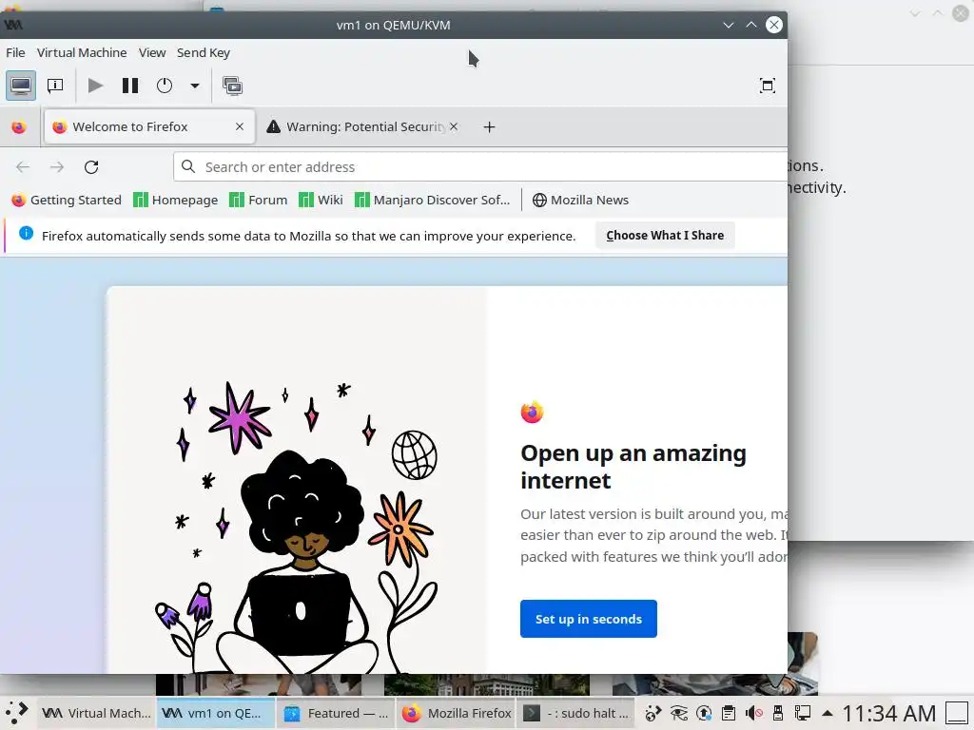
Task: Close the Welcome to Firefox tab
Action: coord(239,126)
